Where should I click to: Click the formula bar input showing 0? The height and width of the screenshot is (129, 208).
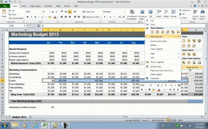click(124, 26)
